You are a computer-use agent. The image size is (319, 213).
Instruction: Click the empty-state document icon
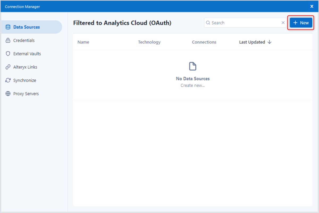193,66
